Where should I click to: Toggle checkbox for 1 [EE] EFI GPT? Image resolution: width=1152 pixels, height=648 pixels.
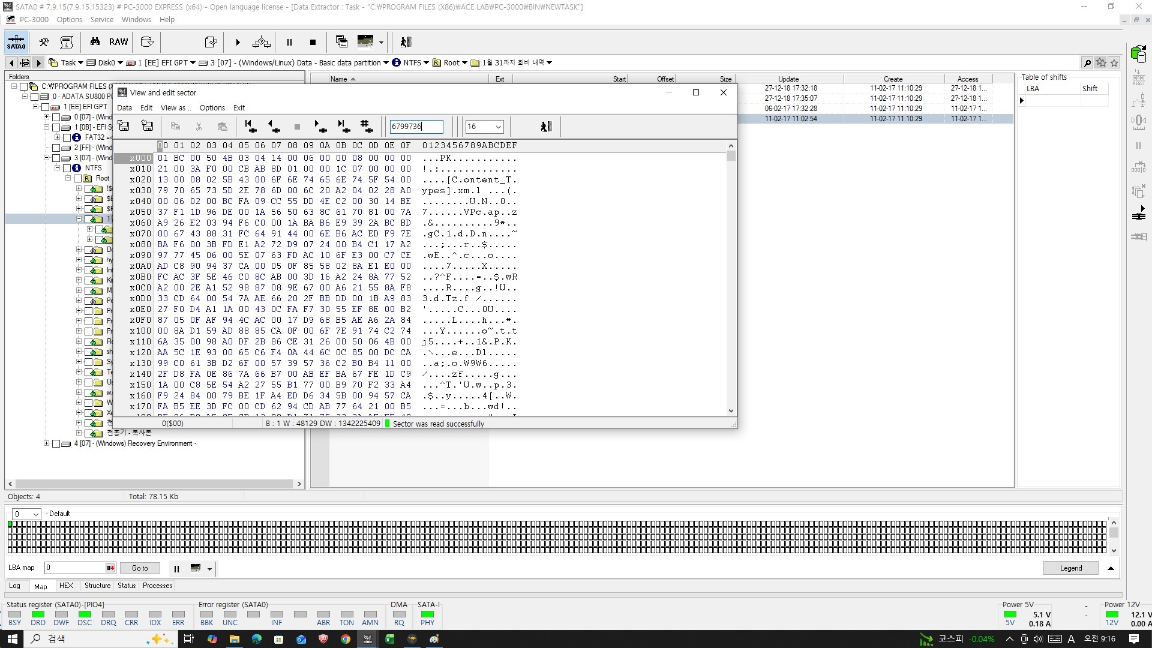point(45,107)
